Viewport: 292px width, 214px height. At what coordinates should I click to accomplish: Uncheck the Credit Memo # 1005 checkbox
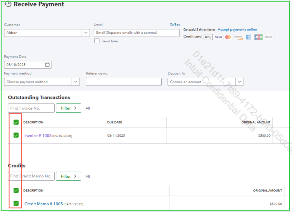[x=16, y=203]
